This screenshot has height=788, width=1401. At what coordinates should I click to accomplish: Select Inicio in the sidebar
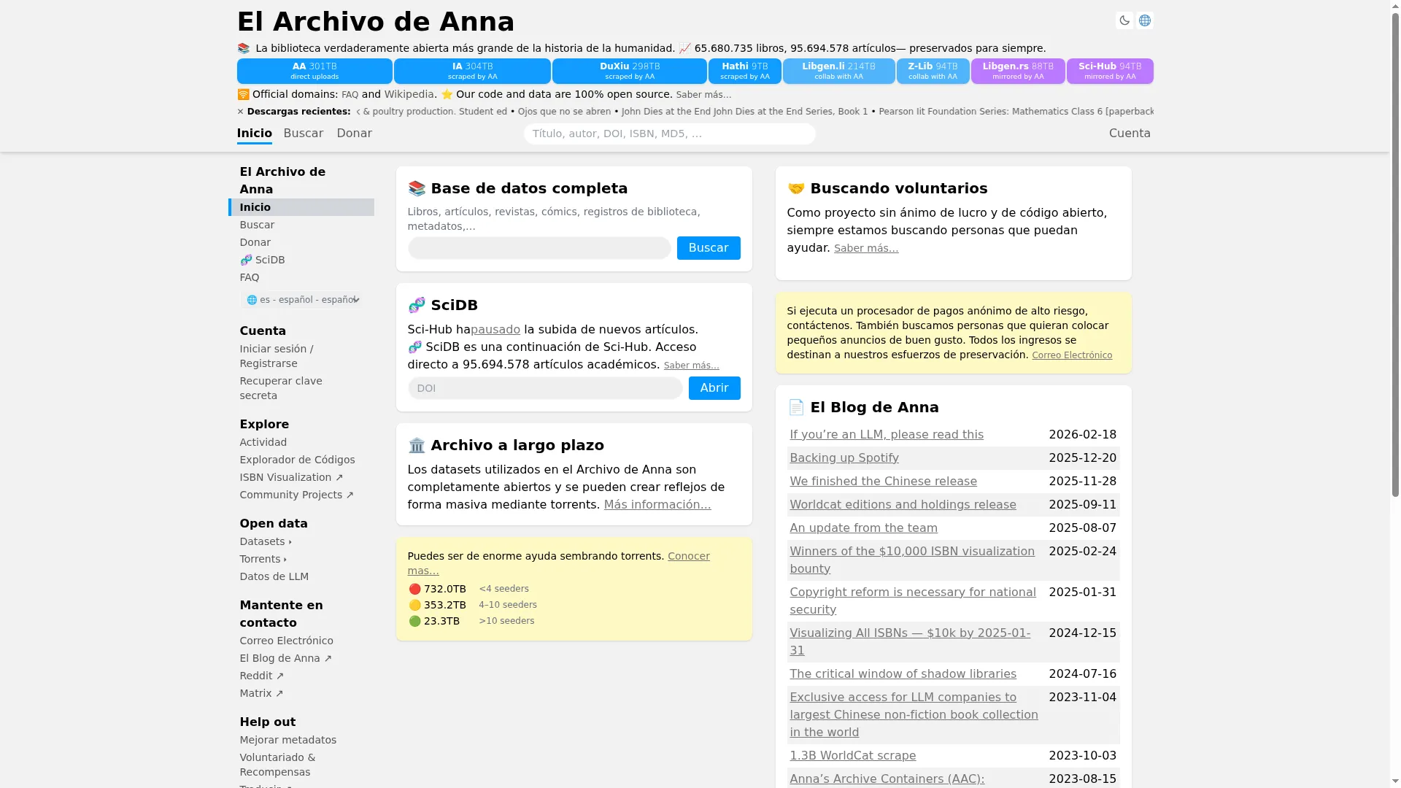[x=301, y=207]
